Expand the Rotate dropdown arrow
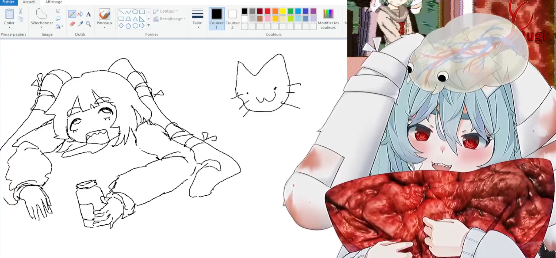This screenshot has height=258, width=556. click(62, 26)
